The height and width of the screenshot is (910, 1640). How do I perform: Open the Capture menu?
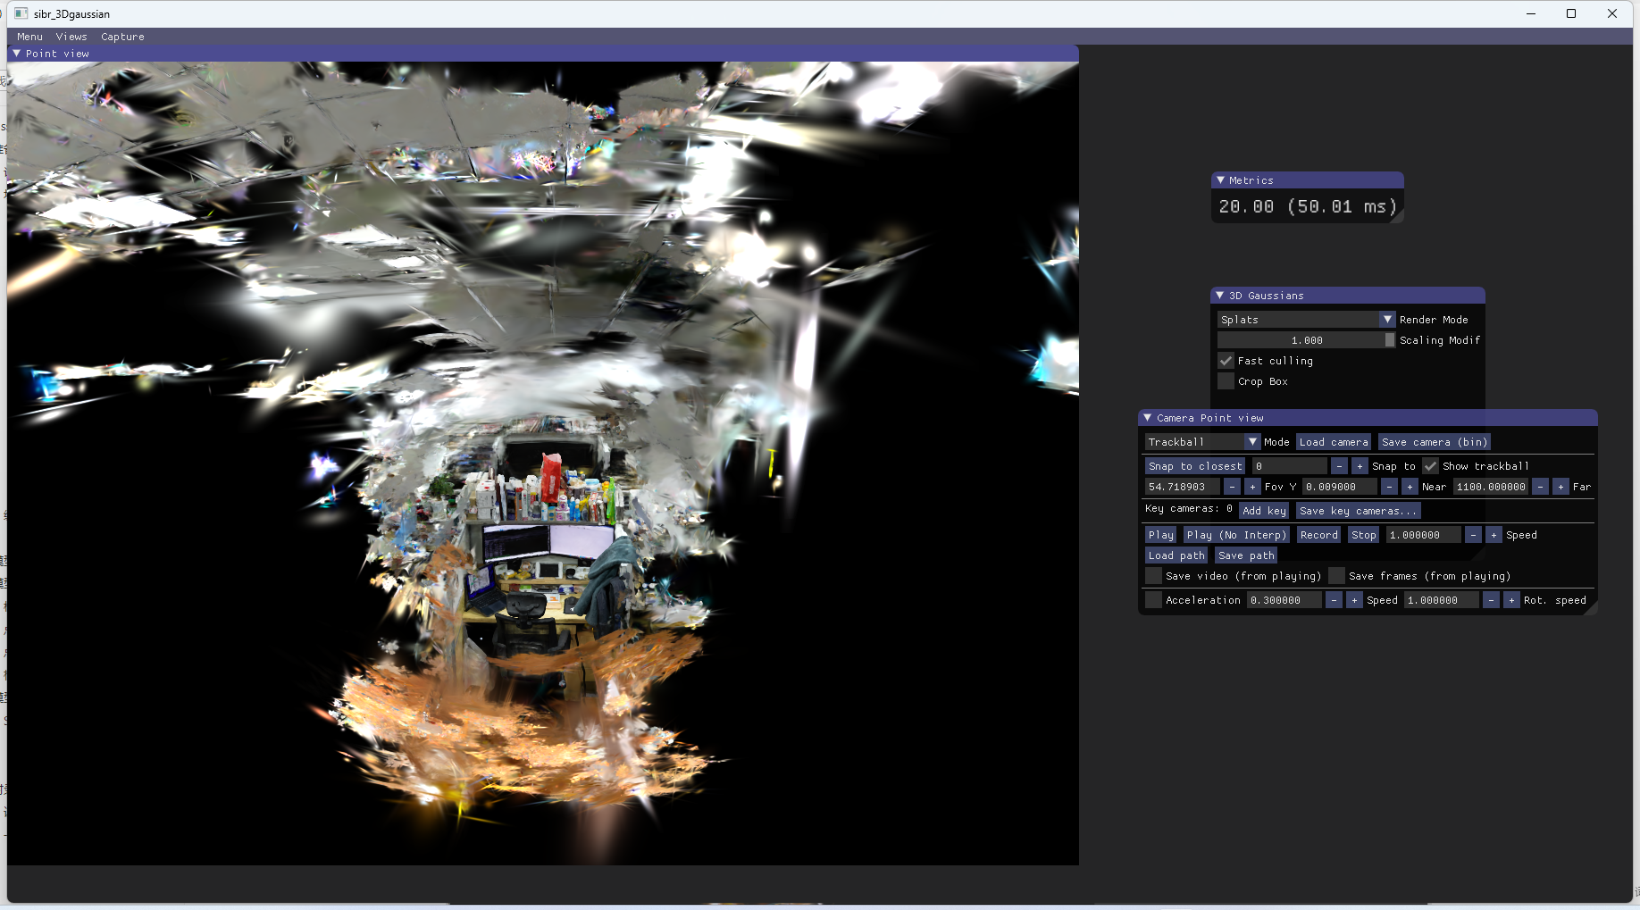tap(122, 37)
